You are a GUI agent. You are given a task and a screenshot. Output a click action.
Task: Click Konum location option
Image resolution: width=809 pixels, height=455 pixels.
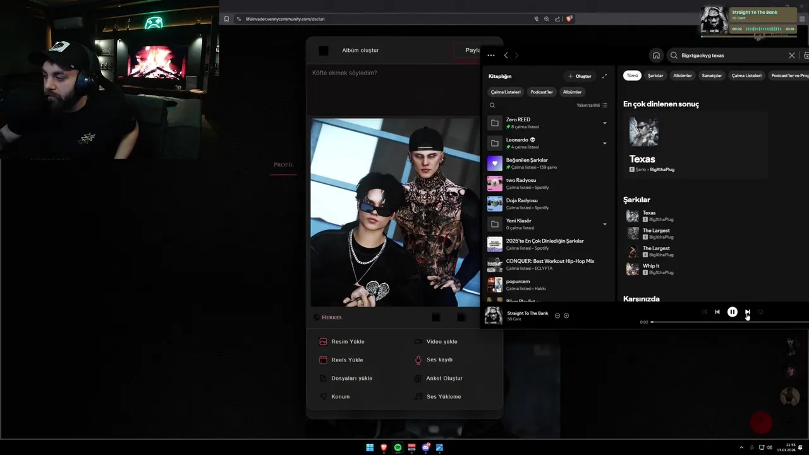[334, 396]
